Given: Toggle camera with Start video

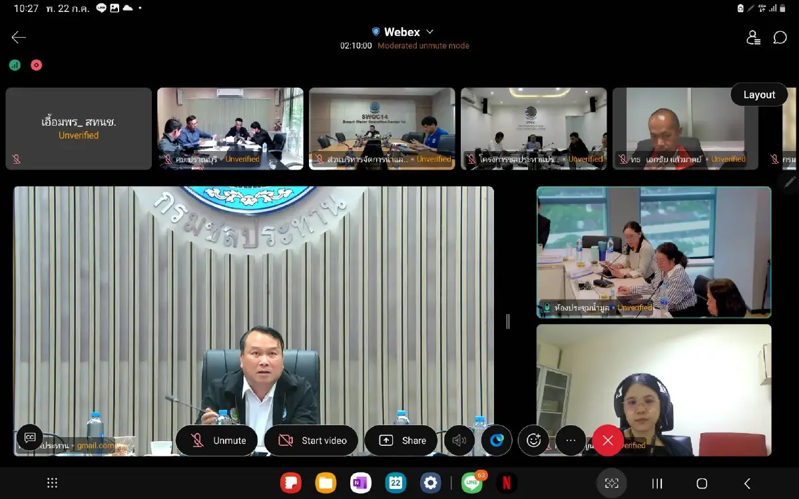Looking at the screenshot, I should point(311,440).
